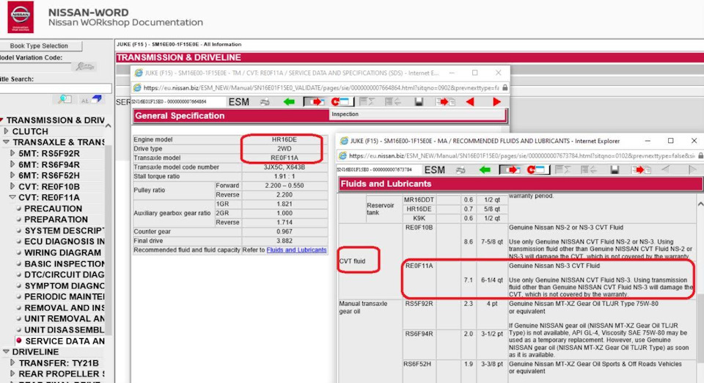This screenshot has height=383, width=704.
Task: Open SYSTEM DESCRIPTION in the tree
Action: point(65,231)
